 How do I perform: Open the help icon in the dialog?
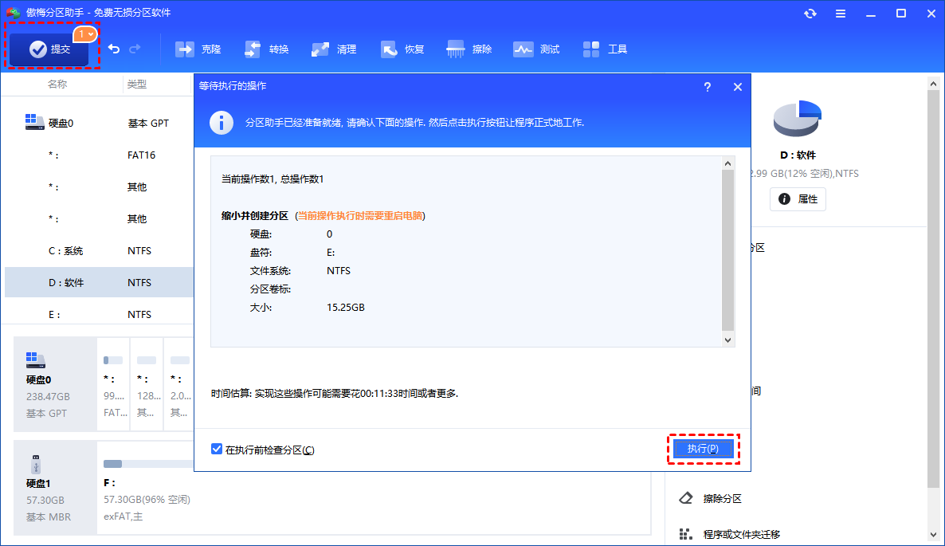[x=707, y=87]
